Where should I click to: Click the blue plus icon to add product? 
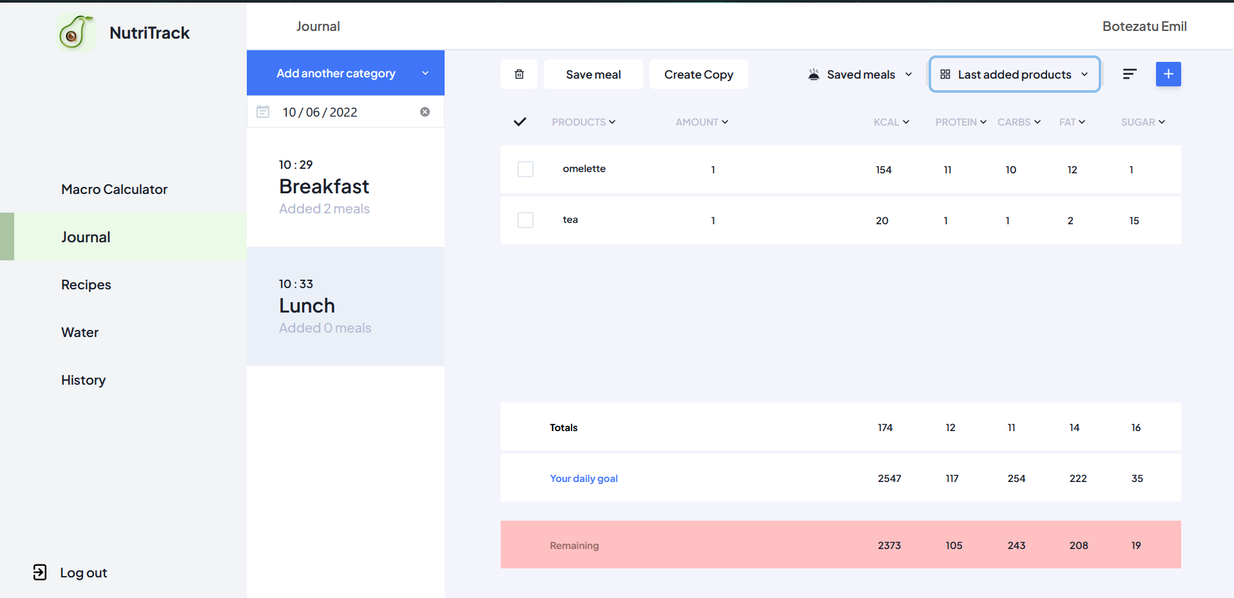point(1168,73)
